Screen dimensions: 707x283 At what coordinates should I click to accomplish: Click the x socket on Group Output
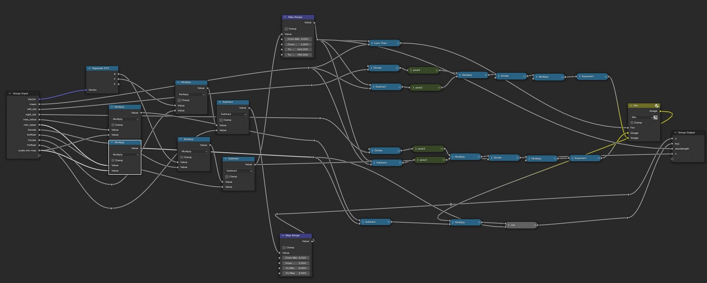click(x=672, y=154)
